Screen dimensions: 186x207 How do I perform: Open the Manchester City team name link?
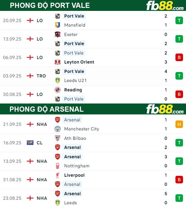pyautogui.click(x=81, y=129)
